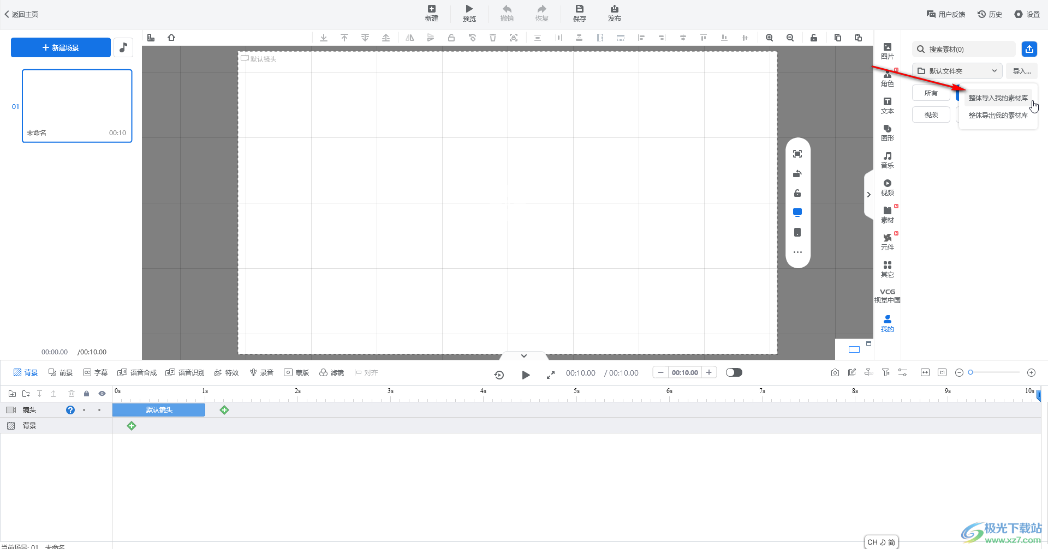The image size is (1048, 549).
Task: Click the delete trash icon in toolbar
Action: click(492, 38)
